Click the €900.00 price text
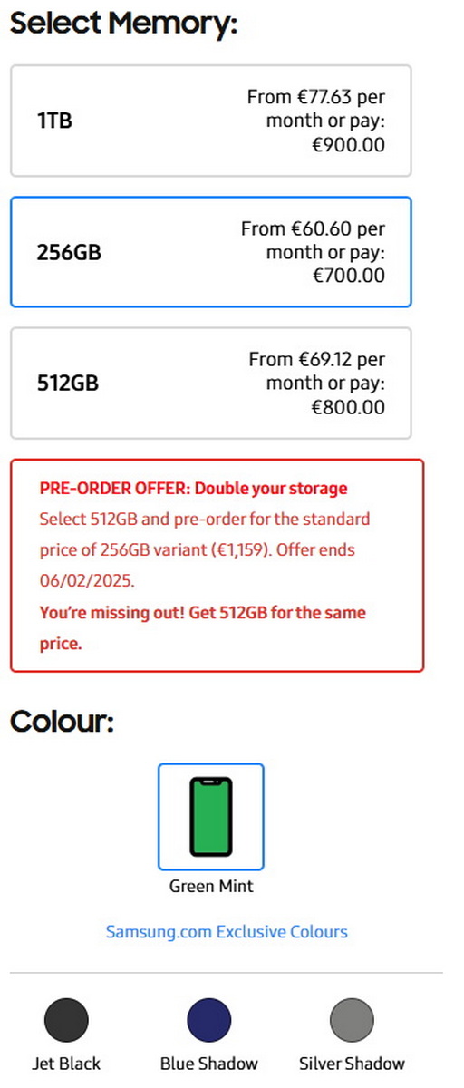464x1088 pixels. (x=348, y=145)
